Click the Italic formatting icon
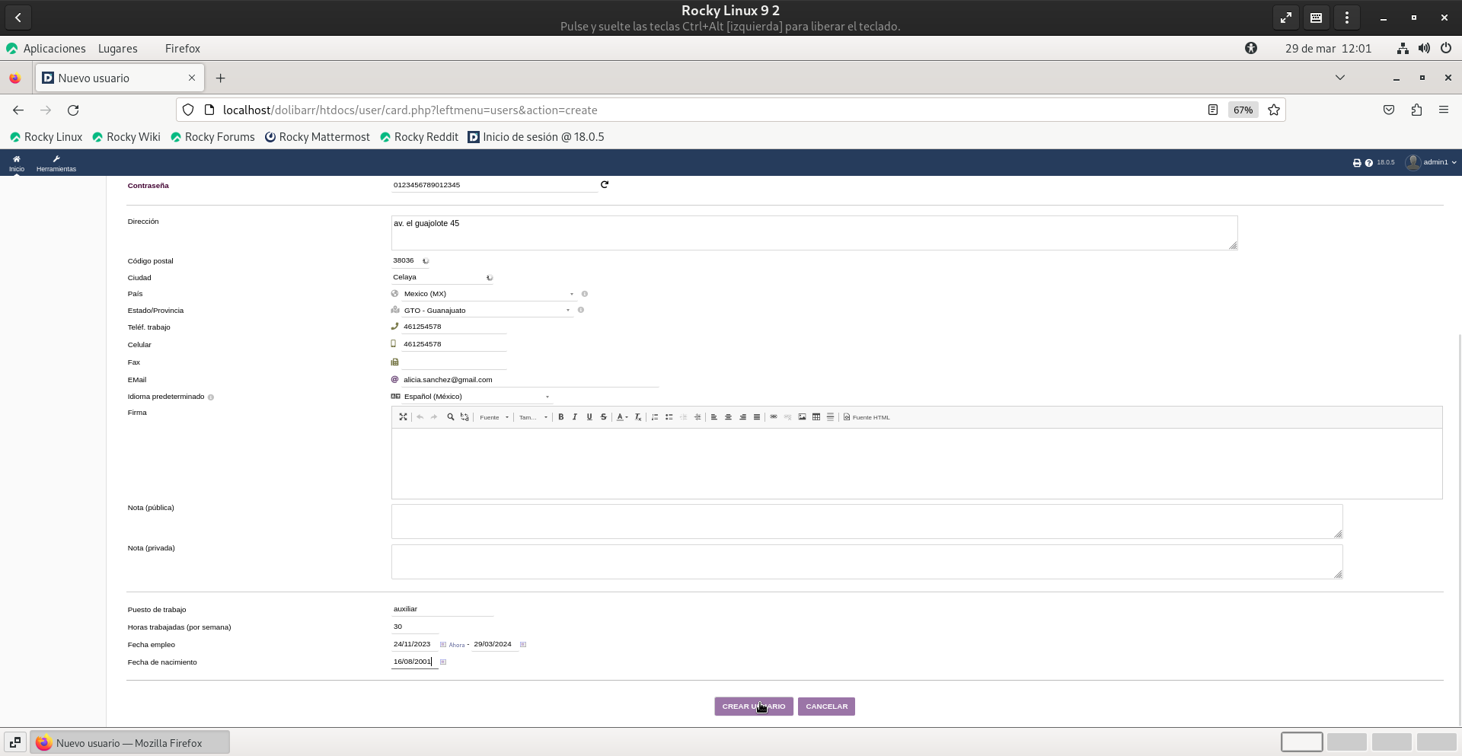Screen dimensions: 1462x756 coord(575,417)
